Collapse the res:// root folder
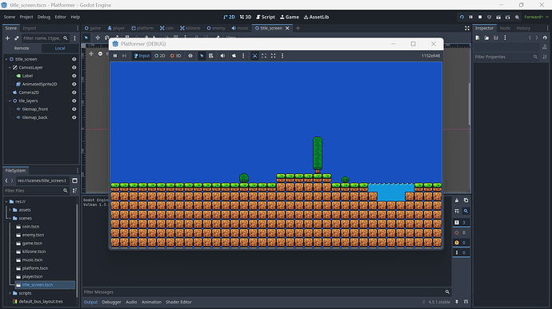The width and height of the screenshot is (552, 309). [x=6, y=201]
